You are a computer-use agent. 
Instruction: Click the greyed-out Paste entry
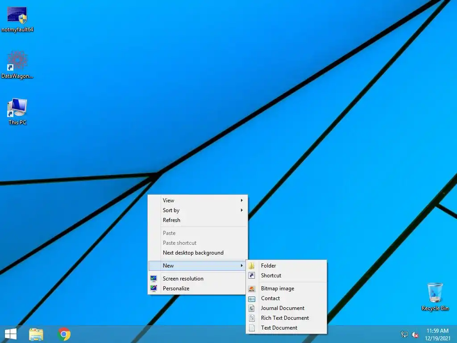point(198,233)
